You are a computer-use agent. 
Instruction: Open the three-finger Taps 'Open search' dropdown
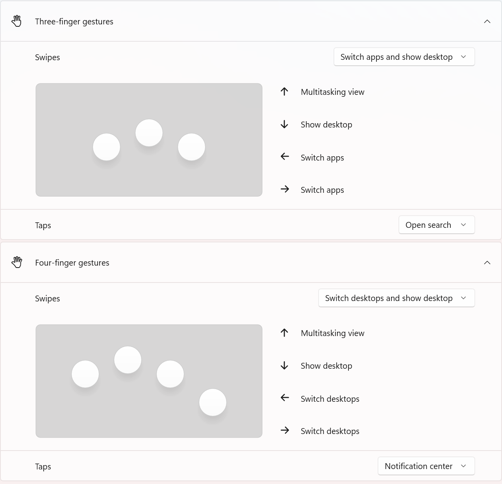coord(436,225)
